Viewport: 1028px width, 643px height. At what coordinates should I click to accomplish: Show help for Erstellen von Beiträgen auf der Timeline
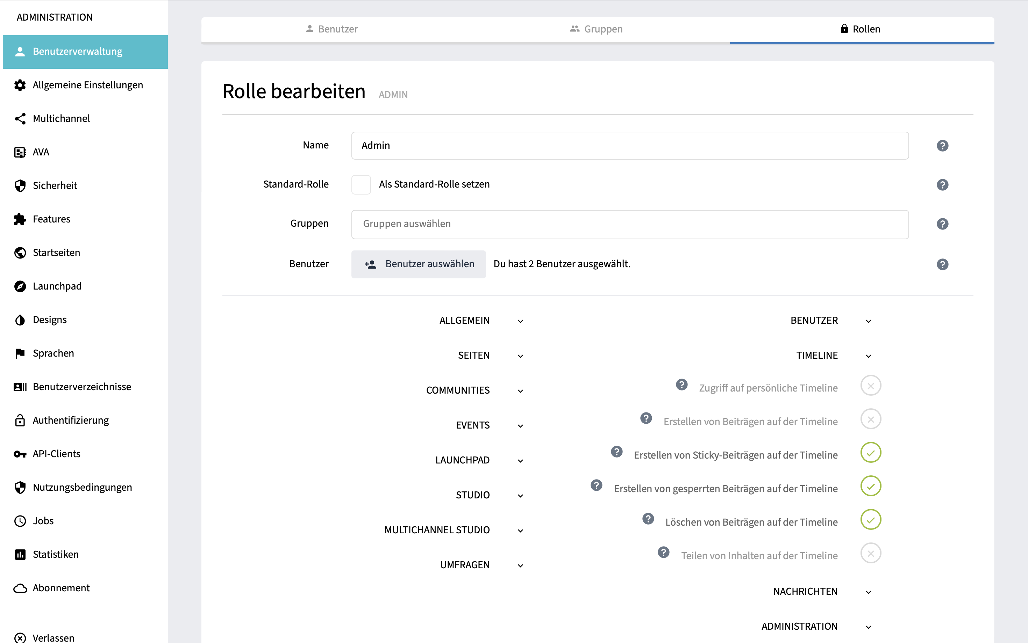click(646, 418)
